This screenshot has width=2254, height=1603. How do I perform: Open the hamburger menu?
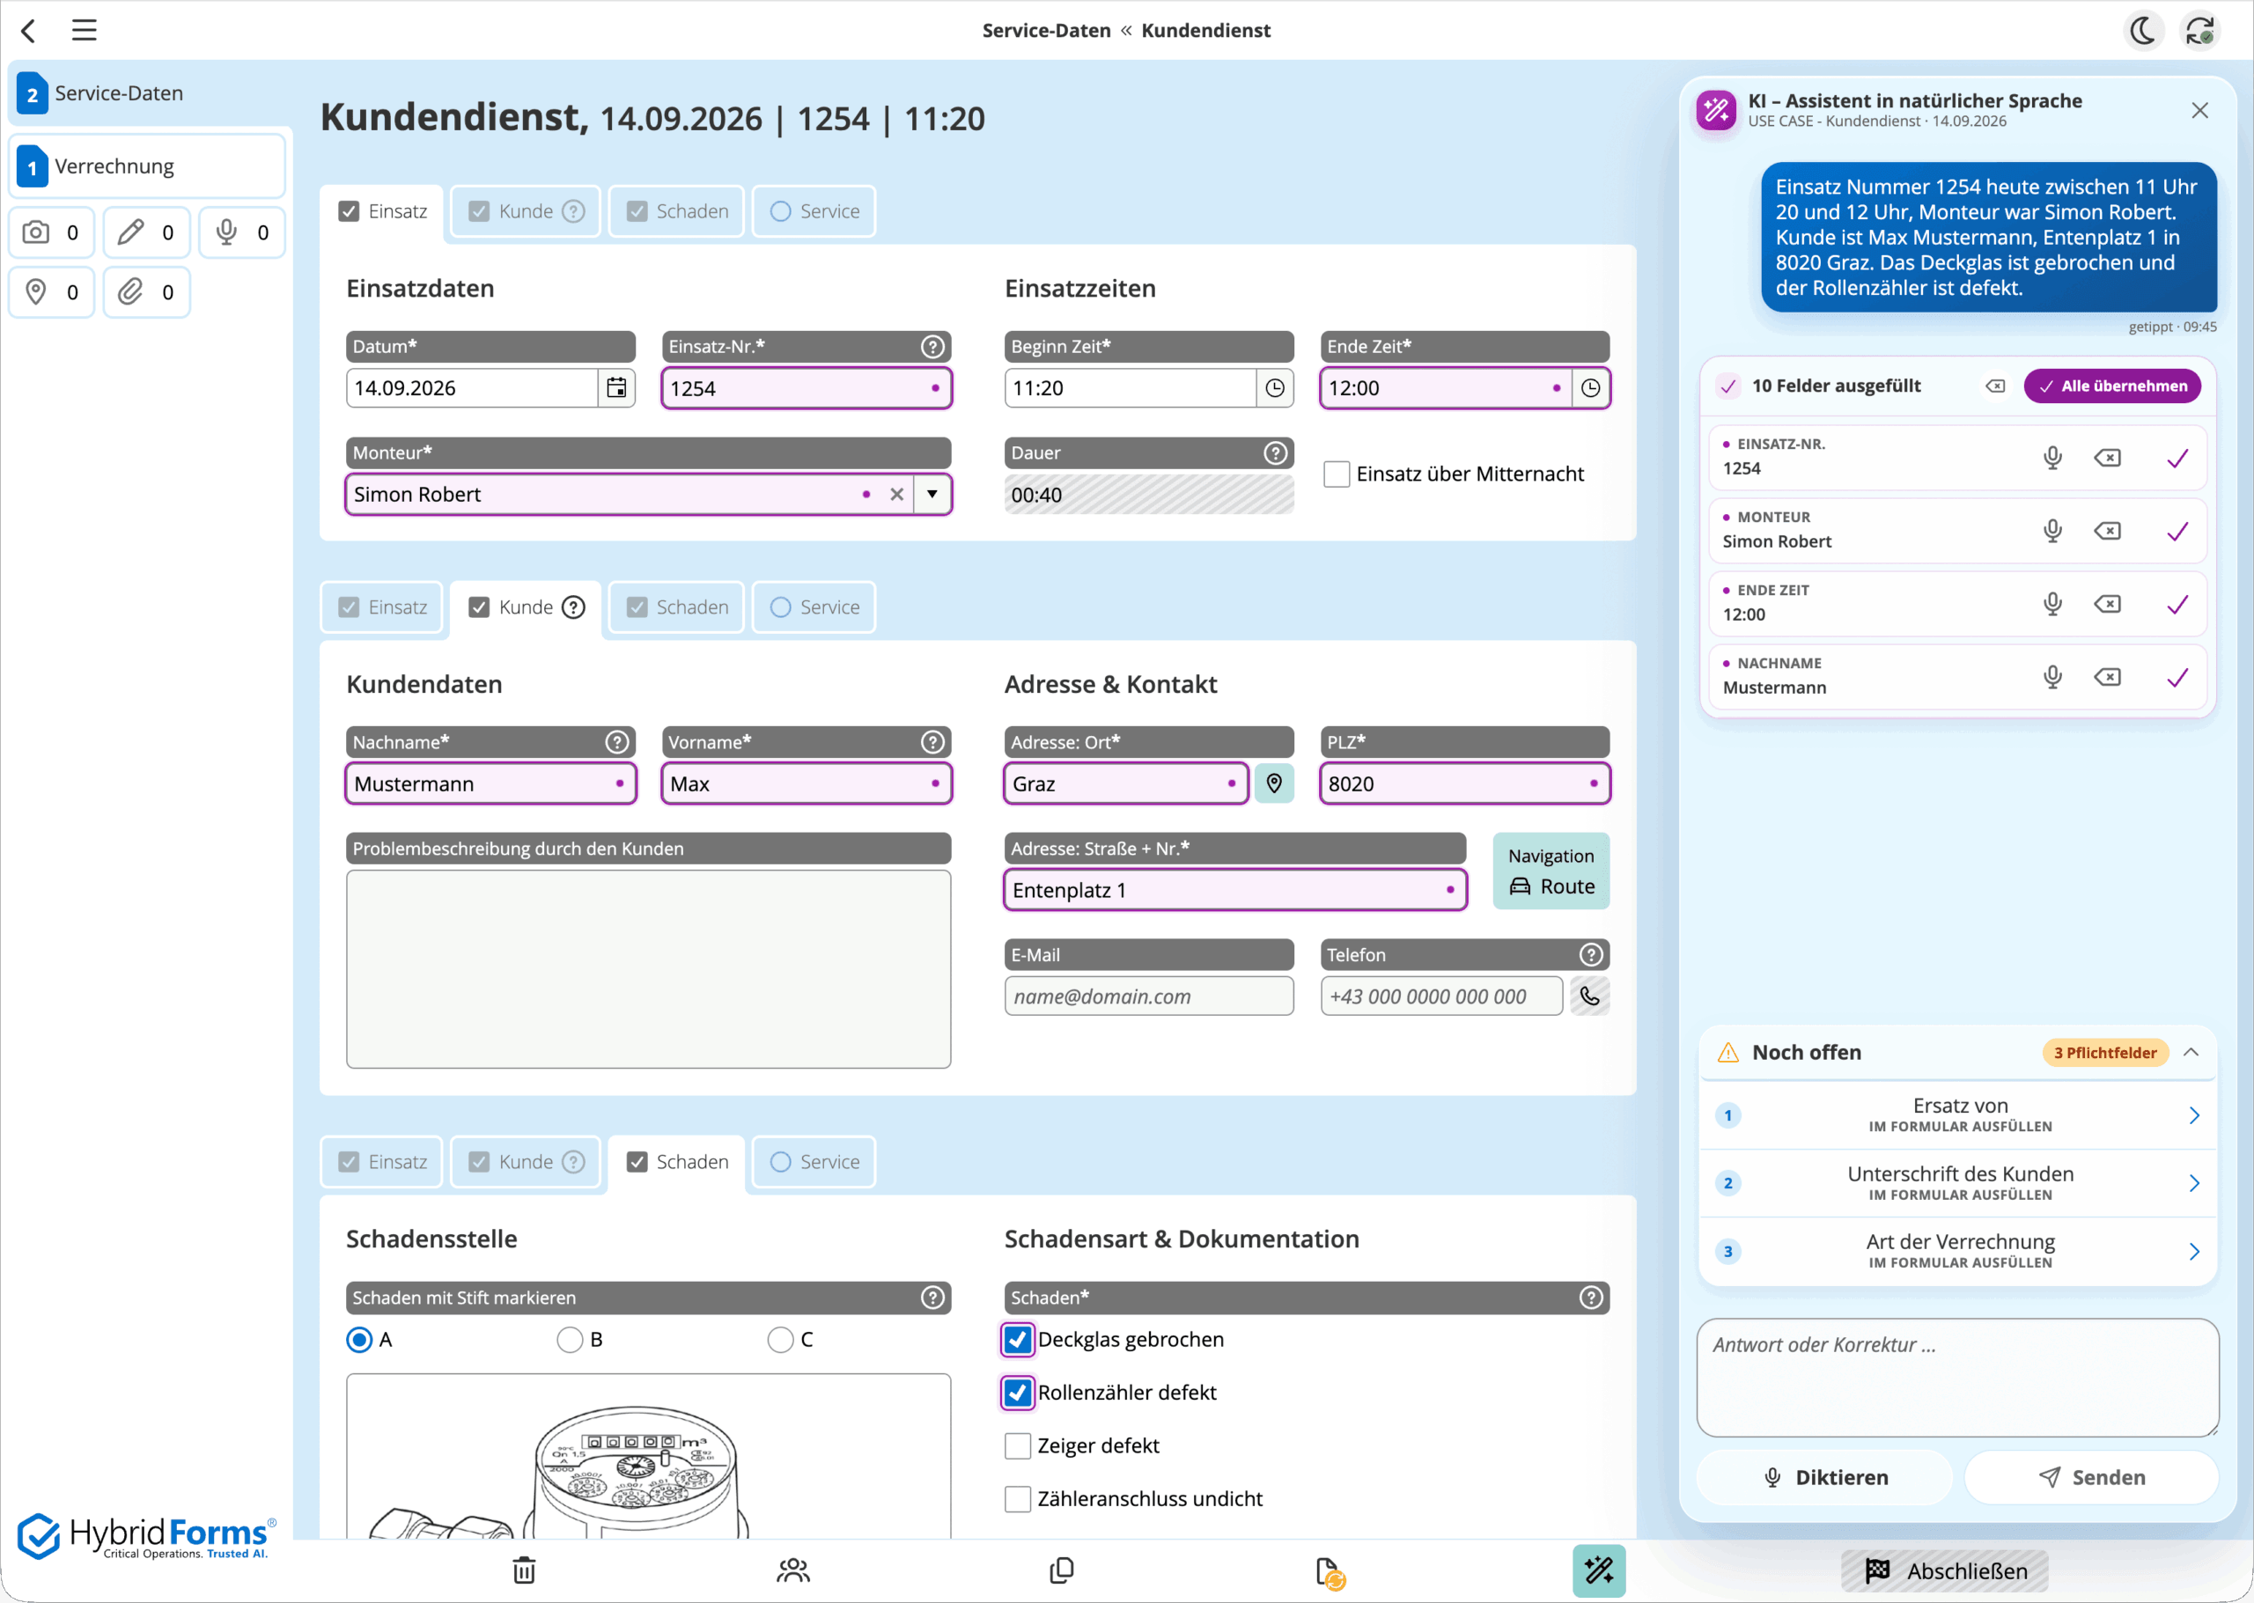pyautogui.click(x=84, y=31)
